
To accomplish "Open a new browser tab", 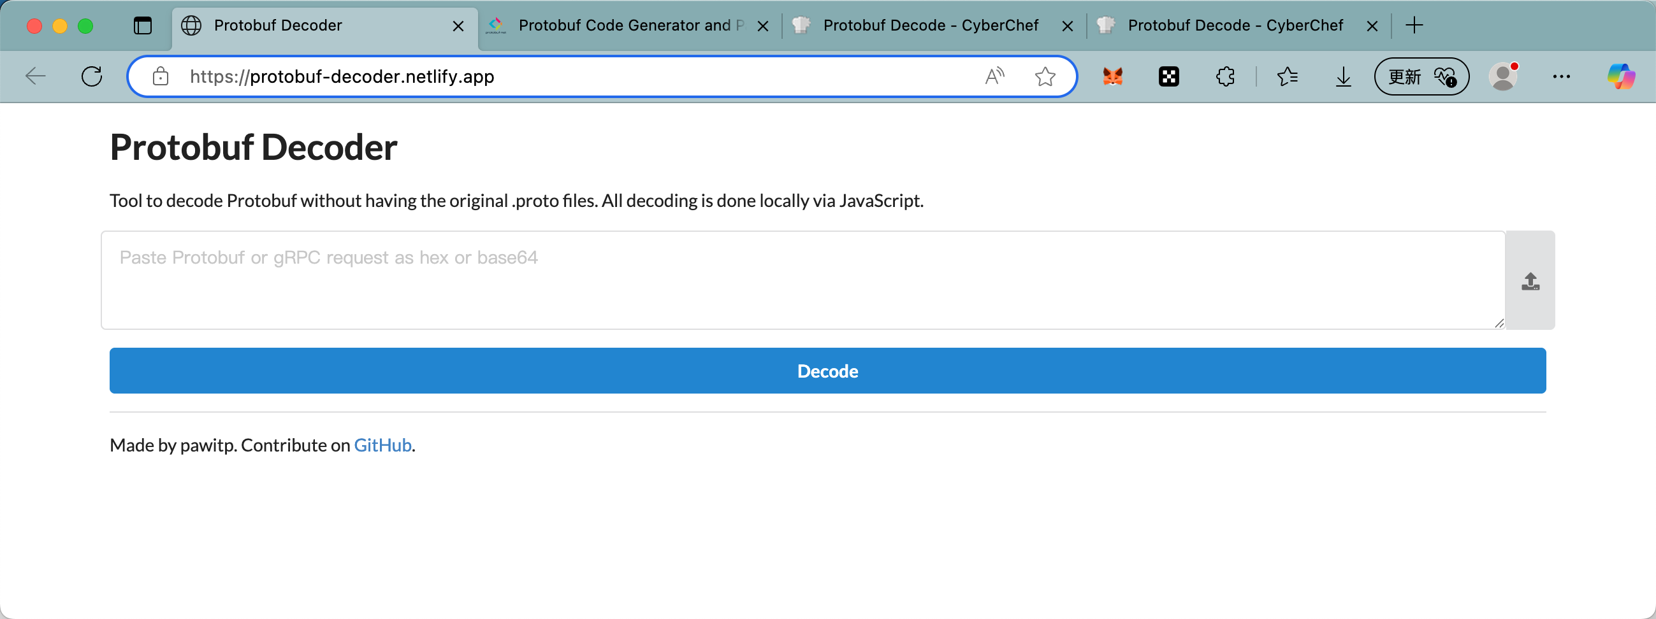I will (x=1414, y=25).
